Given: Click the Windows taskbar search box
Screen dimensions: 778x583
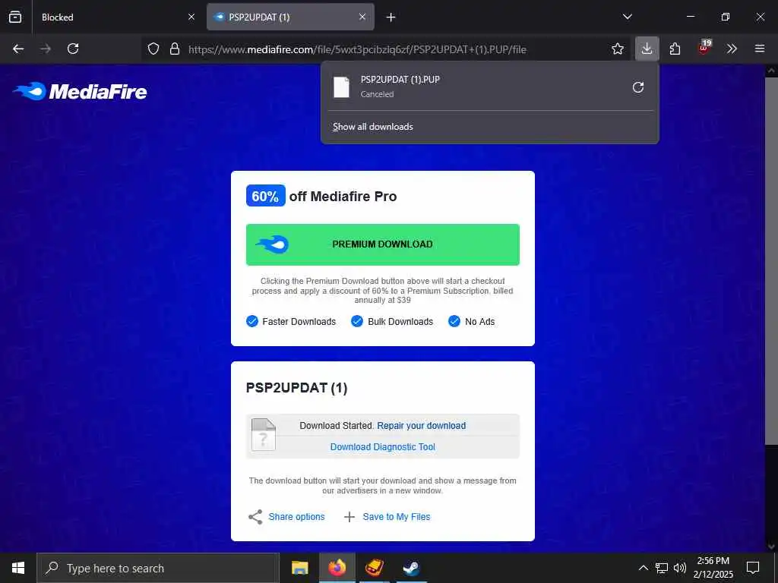Looking at the screenshot, I should tap(158, 568).
